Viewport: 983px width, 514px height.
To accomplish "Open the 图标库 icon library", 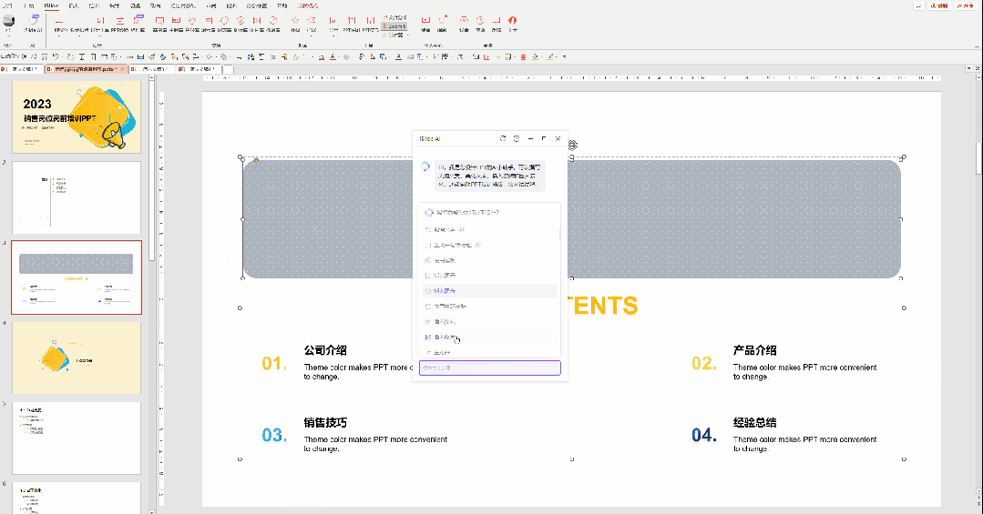I will click(241, 24).
